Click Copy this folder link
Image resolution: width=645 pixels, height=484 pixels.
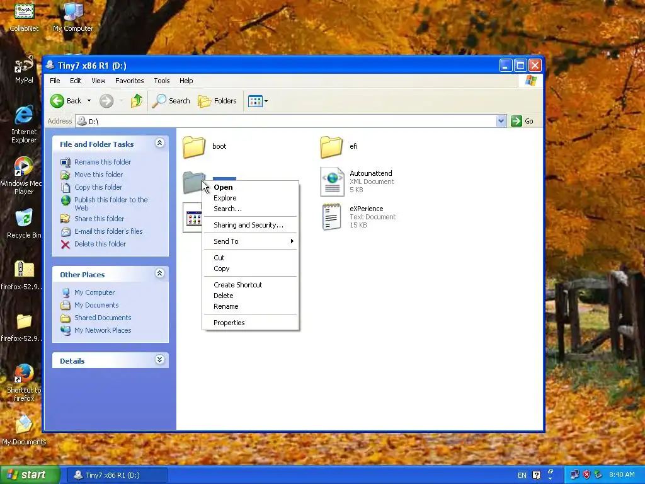coord(98,187)
